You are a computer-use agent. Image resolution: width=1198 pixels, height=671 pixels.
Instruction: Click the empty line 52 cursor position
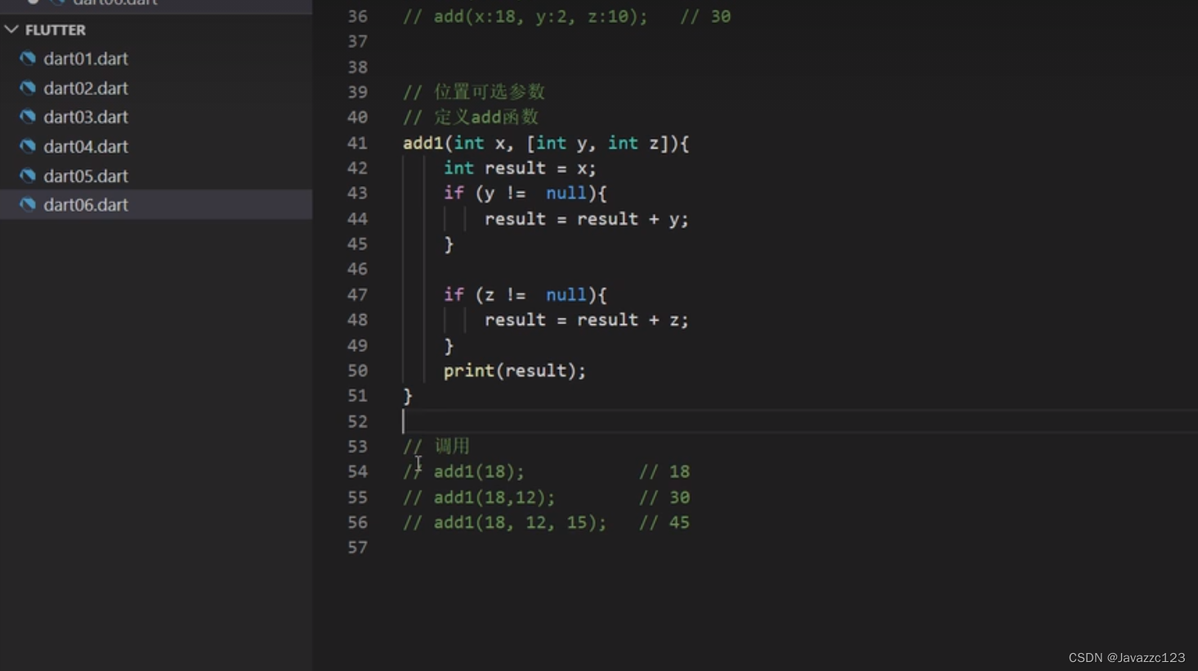403,421
